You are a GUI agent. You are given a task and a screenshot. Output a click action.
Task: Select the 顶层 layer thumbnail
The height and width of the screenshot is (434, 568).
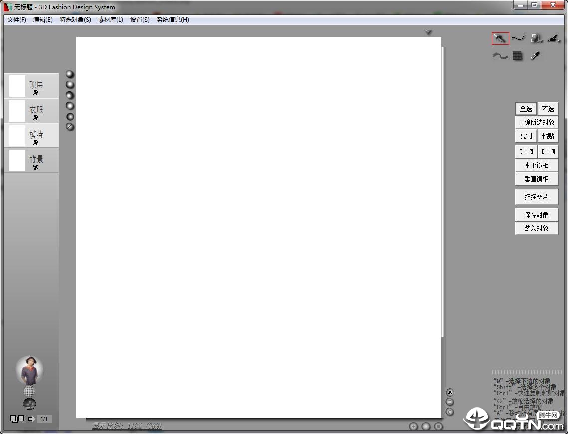click(x=17, y=86)
